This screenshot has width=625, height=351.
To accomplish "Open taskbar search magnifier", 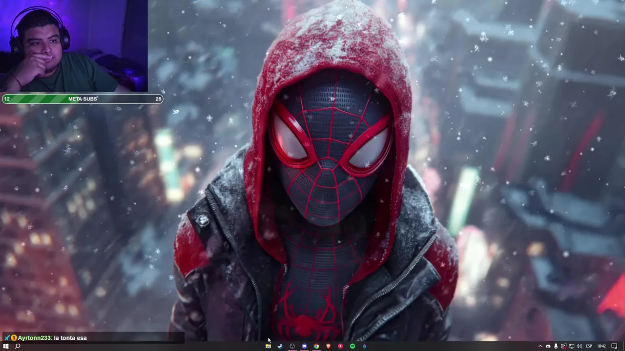I will click(18, 346).
